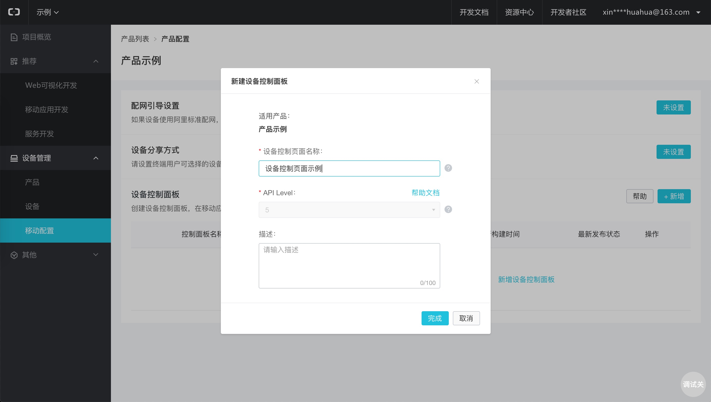The width and height of the screenshot is (711, 402).
Task: Click the help icon beside API Level
Action: [x=448, y=210]
